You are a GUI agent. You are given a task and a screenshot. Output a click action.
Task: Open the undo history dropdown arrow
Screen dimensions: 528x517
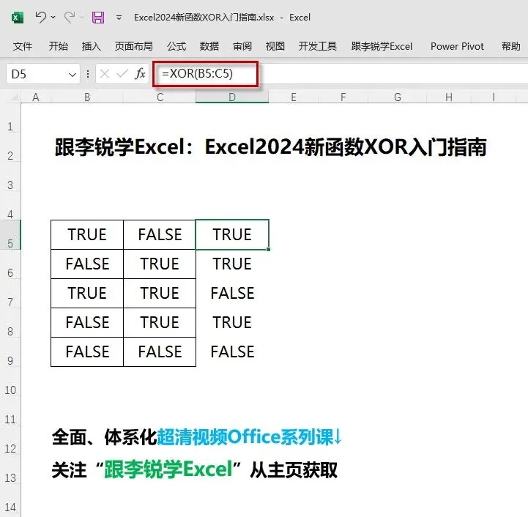(53, 17)
